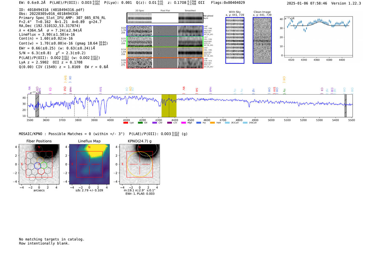Click the No matching targets in catalog text
Image resolution: width=380 pixels, height=258 pixels.
click(52, 239)
